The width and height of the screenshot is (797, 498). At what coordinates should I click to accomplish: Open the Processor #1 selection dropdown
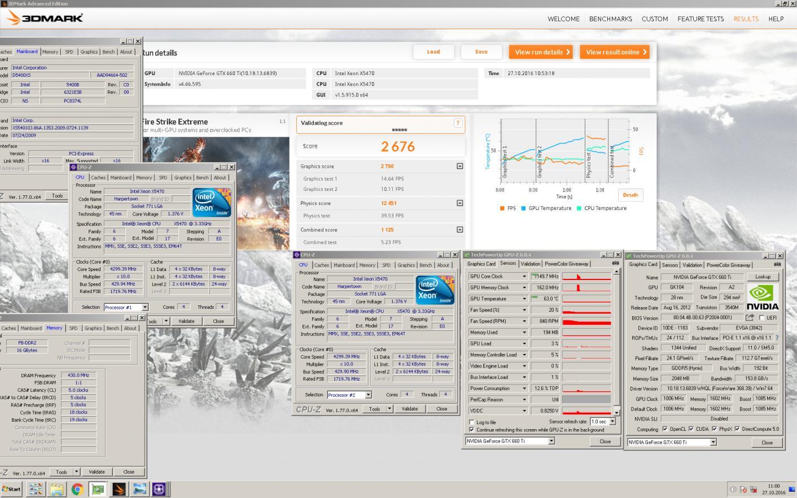click(x=144, y=307)
